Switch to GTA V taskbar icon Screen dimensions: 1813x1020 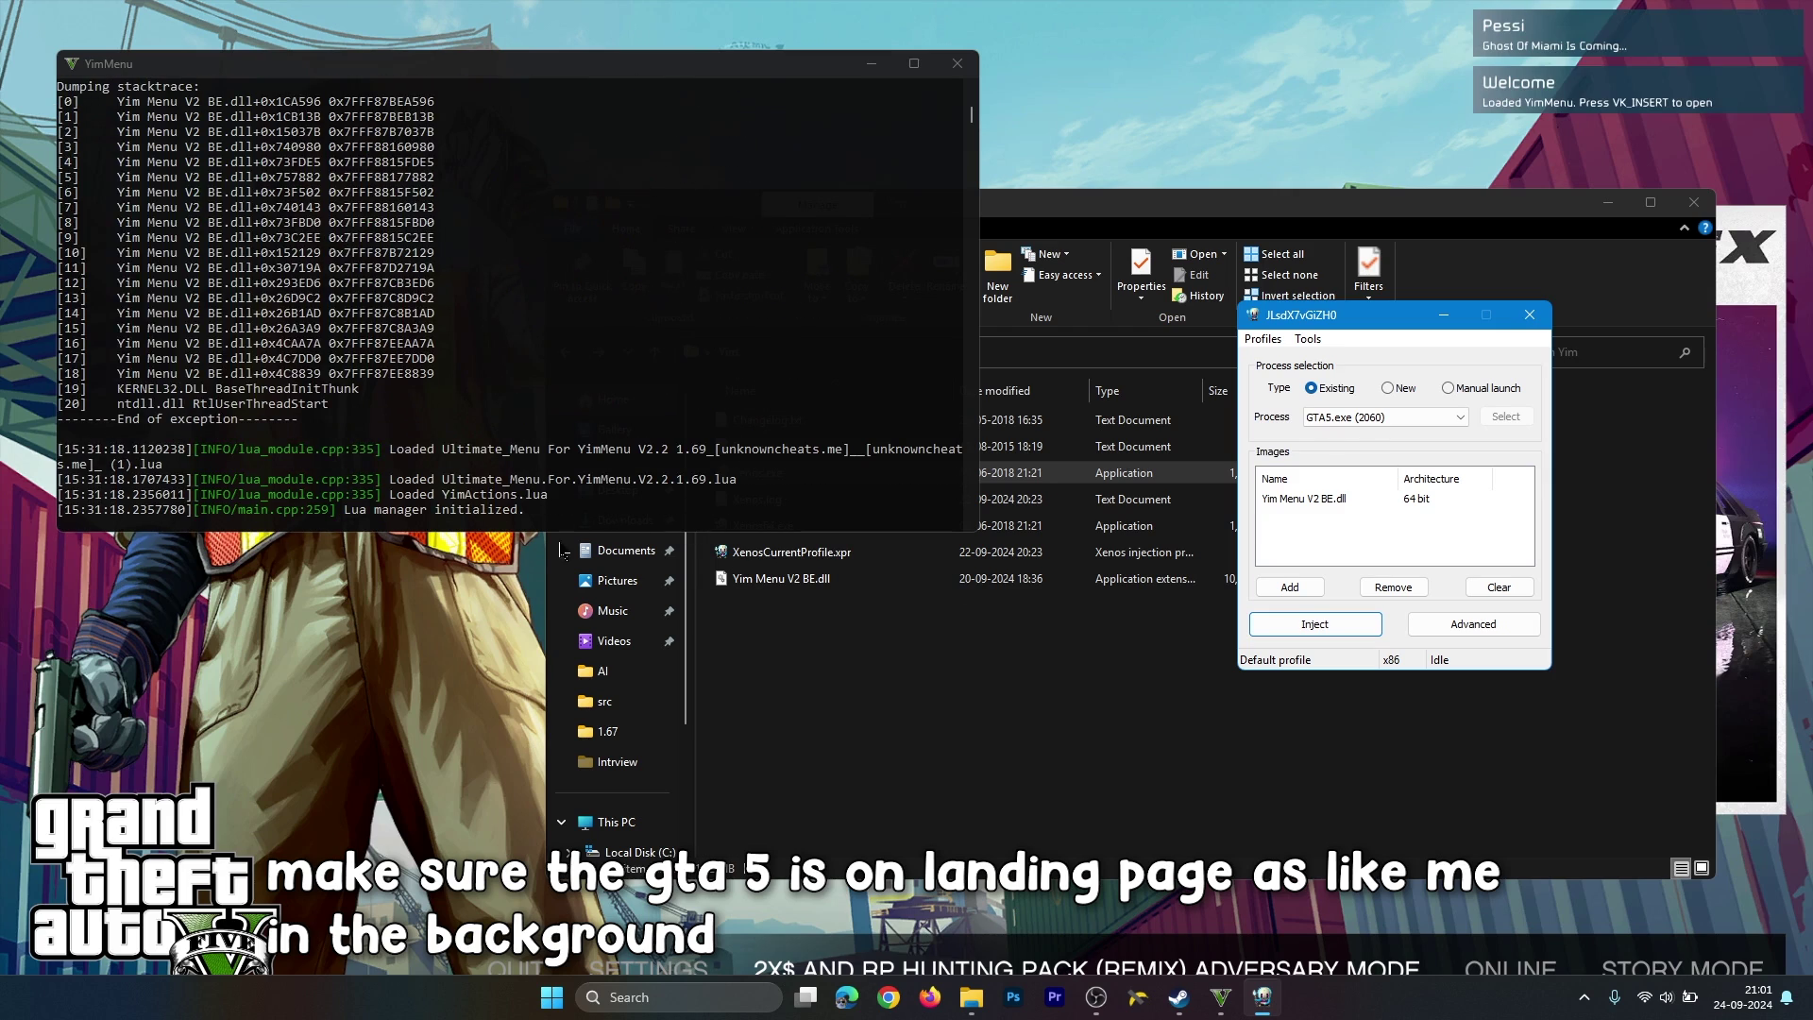[1221, 997]
